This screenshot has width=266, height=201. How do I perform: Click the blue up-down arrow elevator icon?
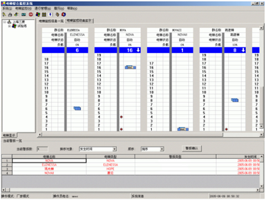50,14
